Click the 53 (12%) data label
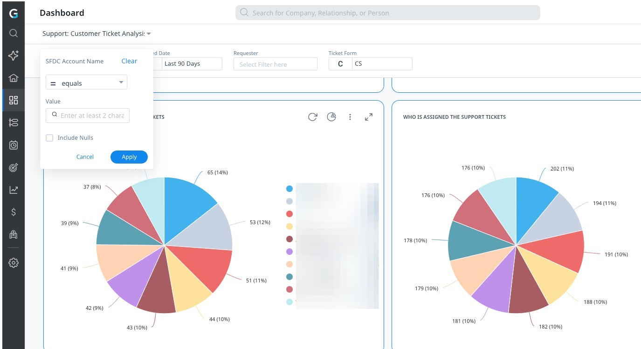Image resolution: width=641 pixels, height=349 pixels. 260,222
